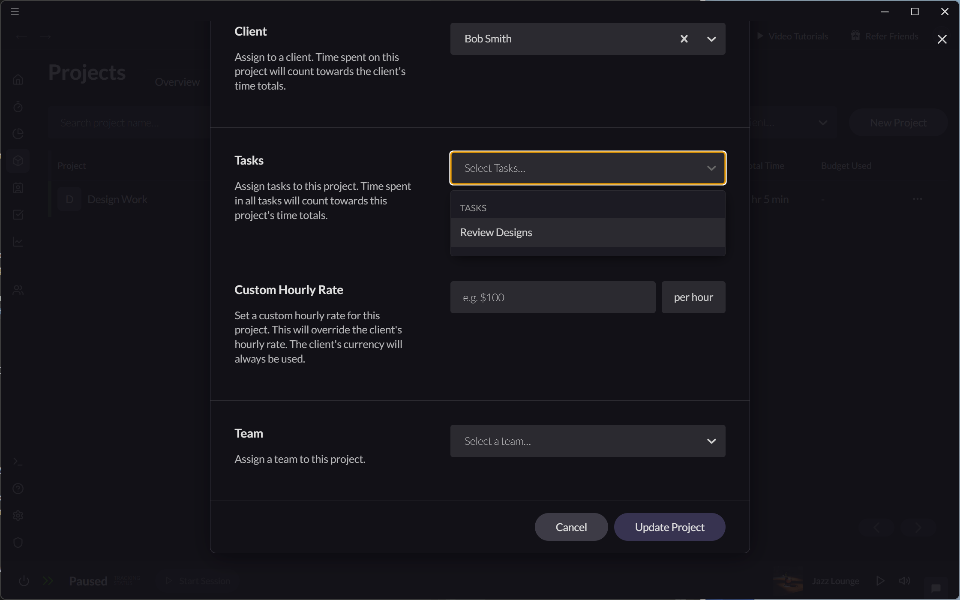
Task: Open the timer icon in sidebar
Action: [18, 107]
